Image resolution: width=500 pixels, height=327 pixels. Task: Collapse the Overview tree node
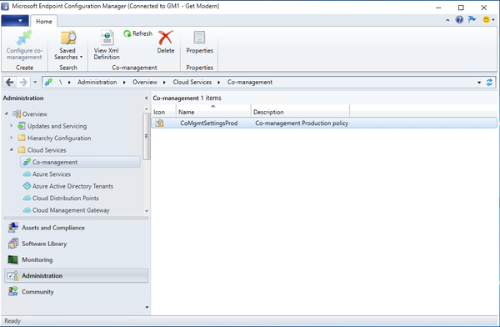7,113
